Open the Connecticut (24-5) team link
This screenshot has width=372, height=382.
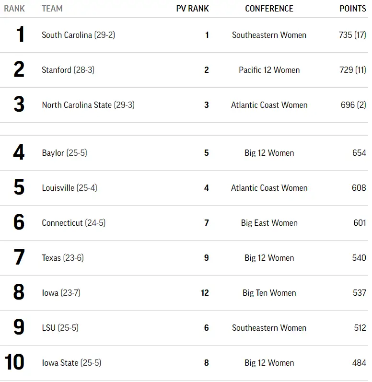pyautogui.click(x=73, y=223)
